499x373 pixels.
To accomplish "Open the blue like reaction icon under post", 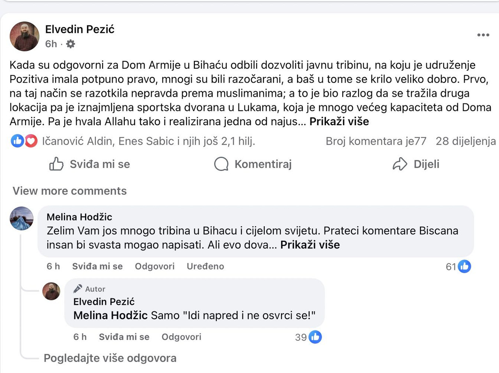I will click(18, 141).
